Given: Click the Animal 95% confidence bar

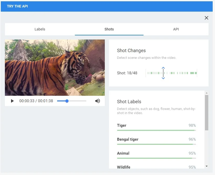Looking at the screenshot, I should click(x=157, y=158).
